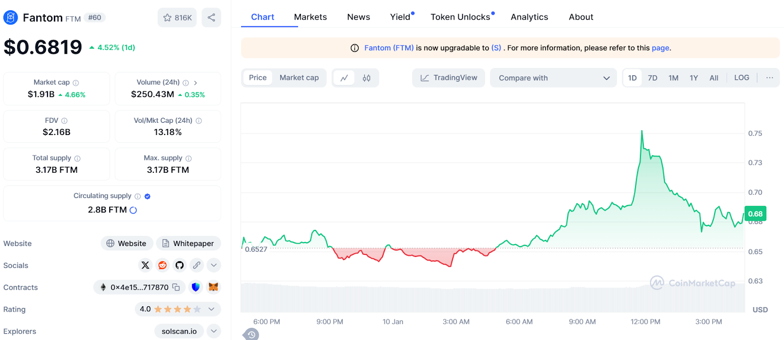Open the Chart tab
This screenshot has height=340, width=784.
(x=263, y=17)
